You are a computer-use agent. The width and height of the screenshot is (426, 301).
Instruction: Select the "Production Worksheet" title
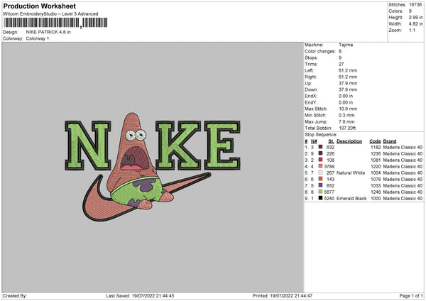pyautogui.click(x=39, y=6)
